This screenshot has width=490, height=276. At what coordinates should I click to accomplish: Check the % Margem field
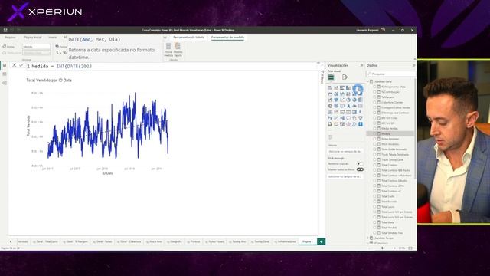tap(374, 97)
